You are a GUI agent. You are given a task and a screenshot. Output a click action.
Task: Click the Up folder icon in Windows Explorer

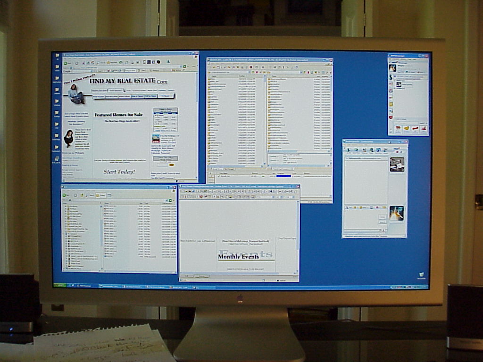pyautogui.click(x=82, y=195)
